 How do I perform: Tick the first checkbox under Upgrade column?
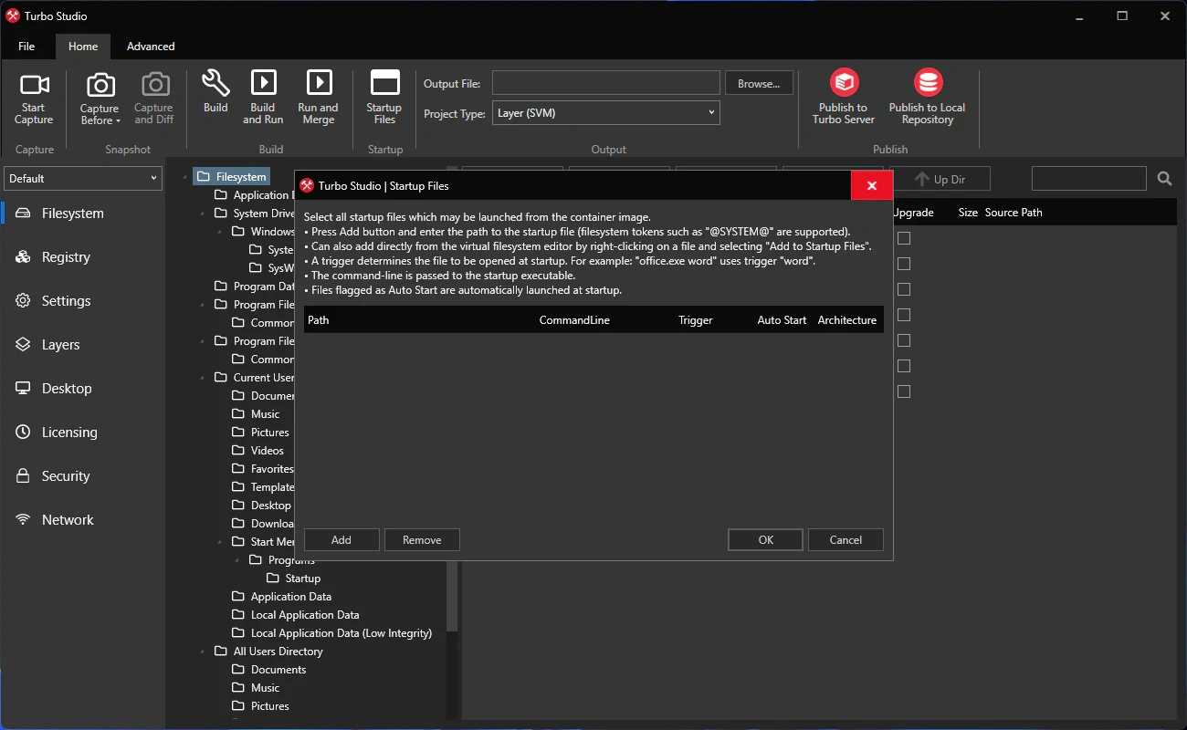pos(904,238)
